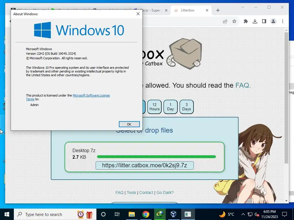Open the weather widget showing 5°C
Screen dimensions: 294x220
(227, 214)
